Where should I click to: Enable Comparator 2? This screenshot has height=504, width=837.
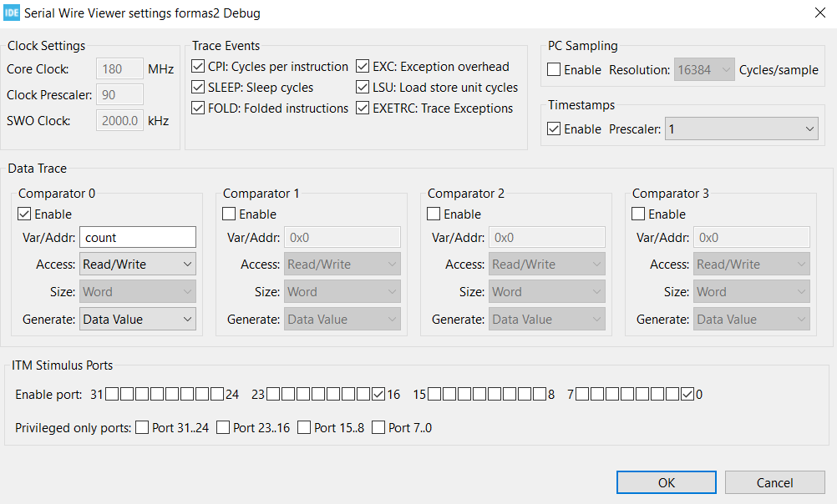(x=434, y=214)
